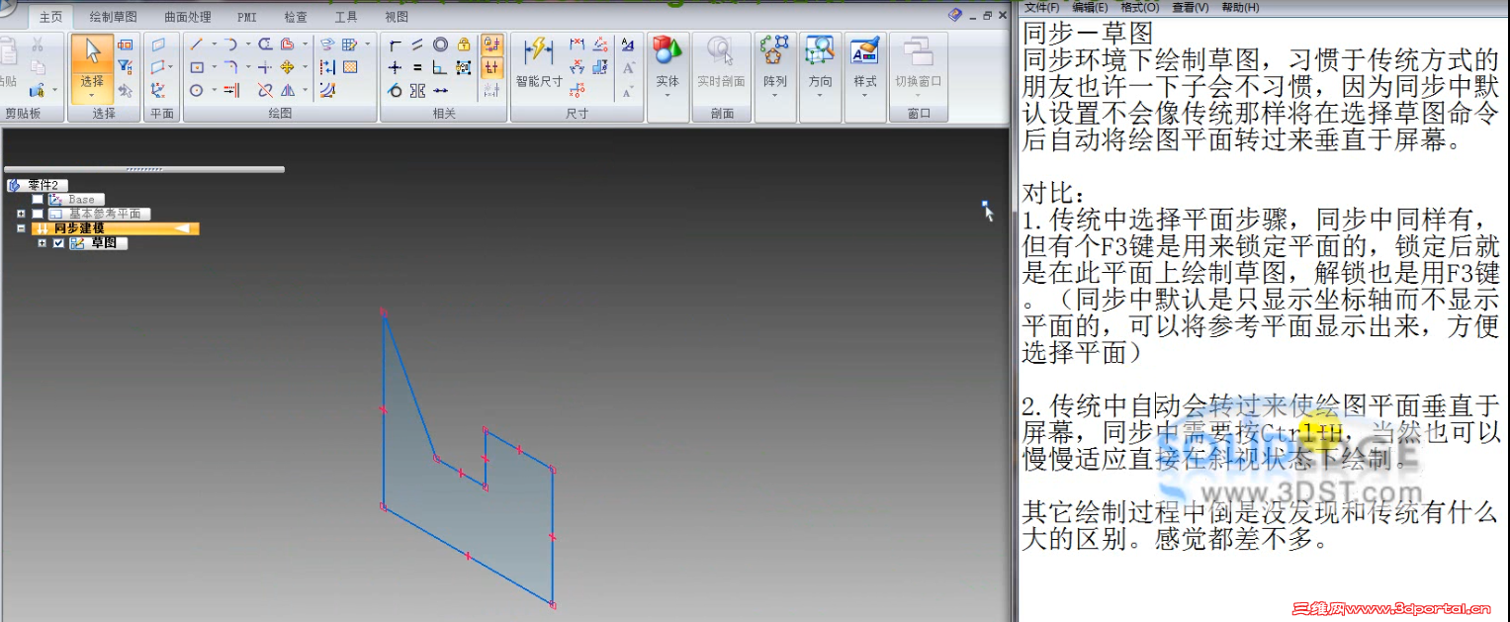Screen dimensions: 1510x622
Task: Open the sketch Fill hatch tool
Action: pyautogui.click(x=349, y=67)
